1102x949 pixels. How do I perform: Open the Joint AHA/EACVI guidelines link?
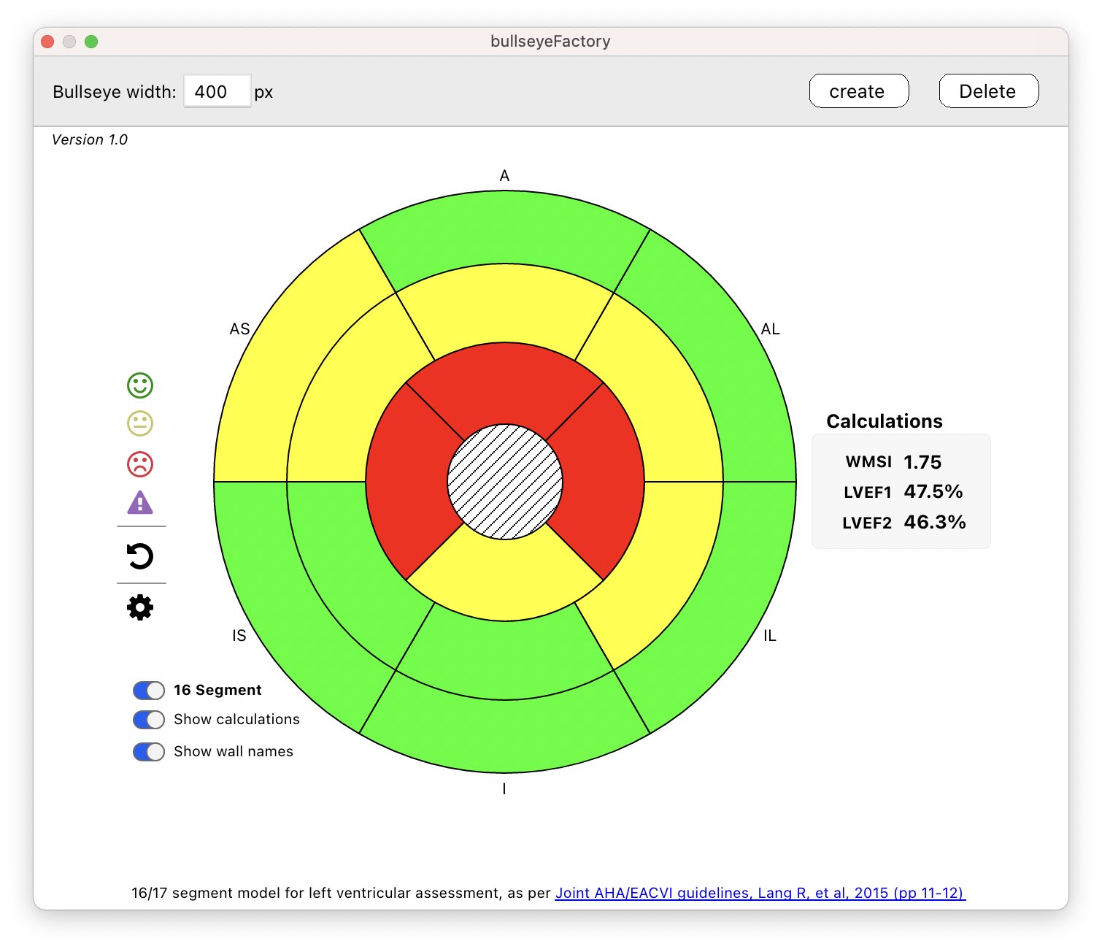click(x=760, y=893)
